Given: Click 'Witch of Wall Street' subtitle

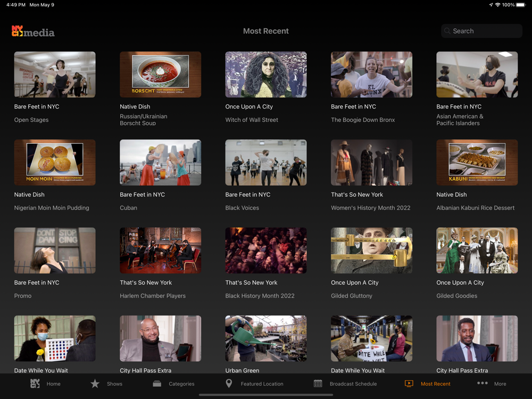Looking at the screenshot, I should click(252, 120).
